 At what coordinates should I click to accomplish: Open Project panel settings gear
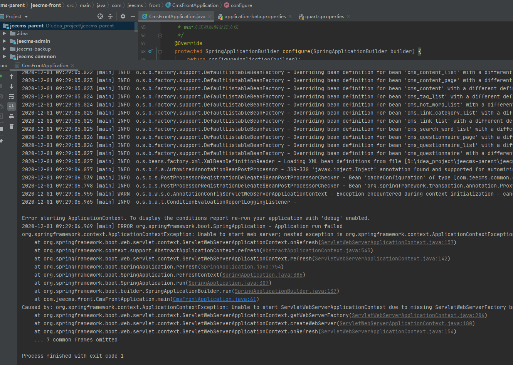[x=123, y=16]
